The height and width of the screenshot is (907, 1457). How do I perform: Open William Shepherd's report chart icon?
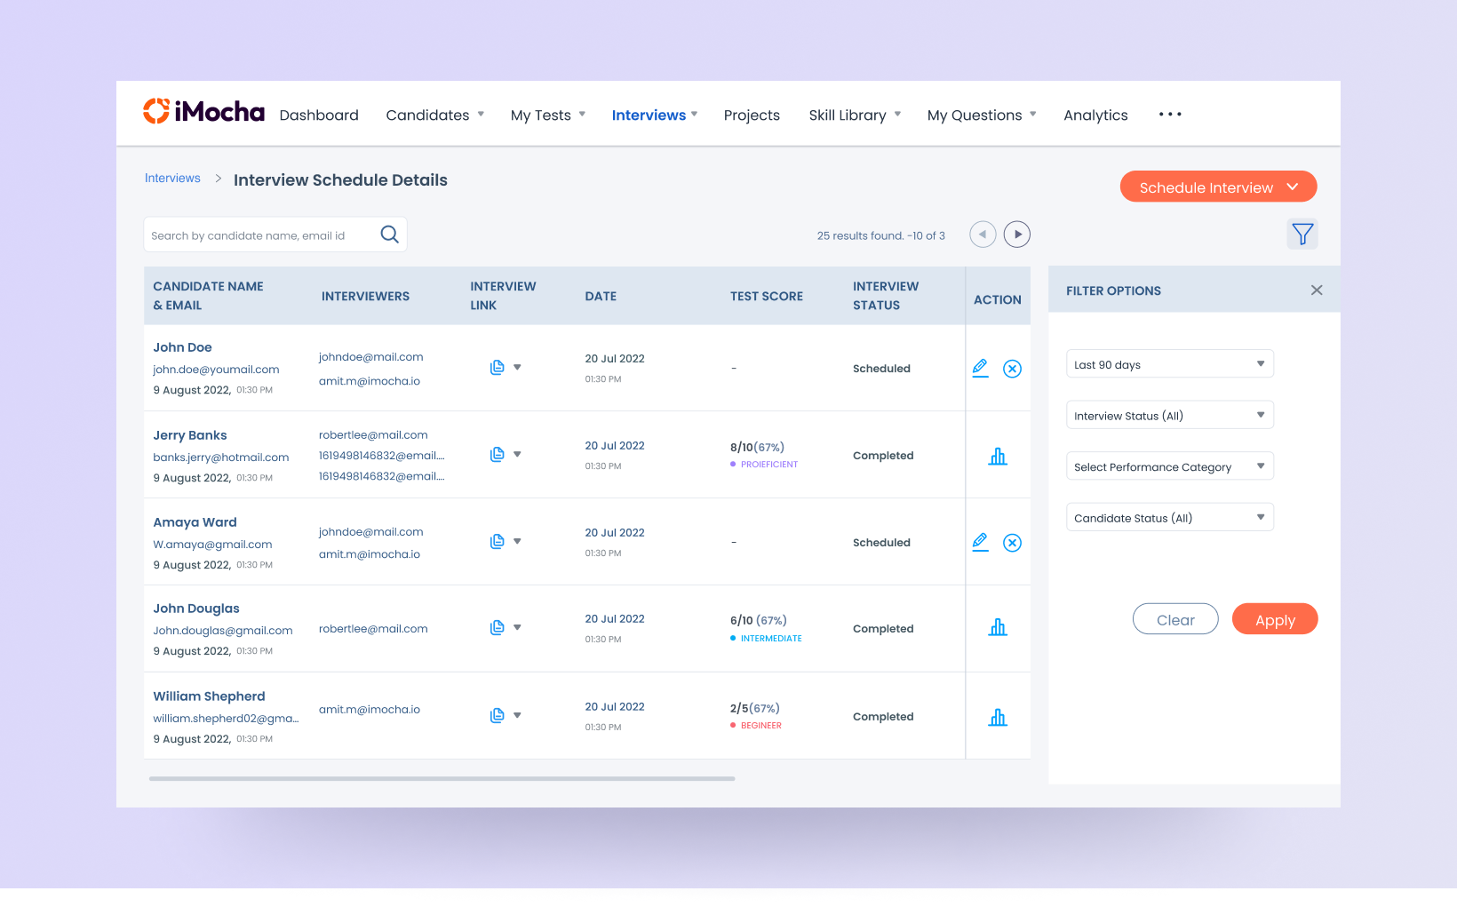pyautogui.click(x=998, y=717)
